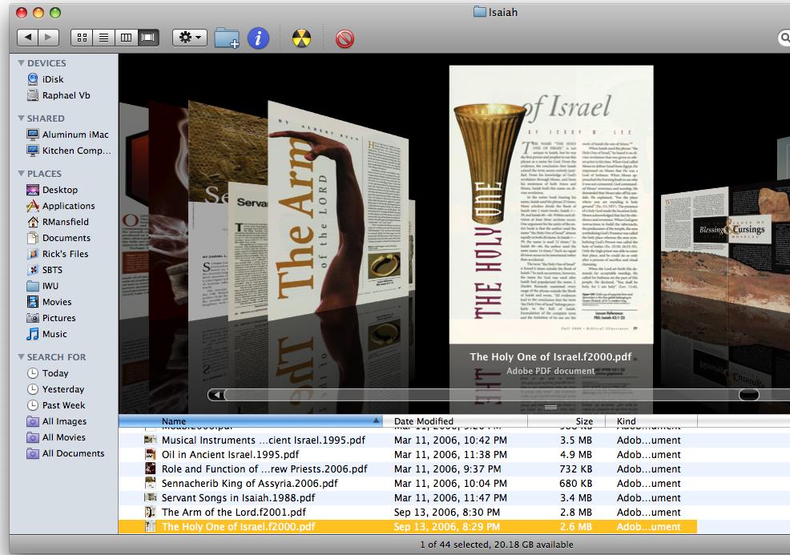Click the Cover Flow scrollbar thumb
The image size is (790, 555).
coord(748,395)
